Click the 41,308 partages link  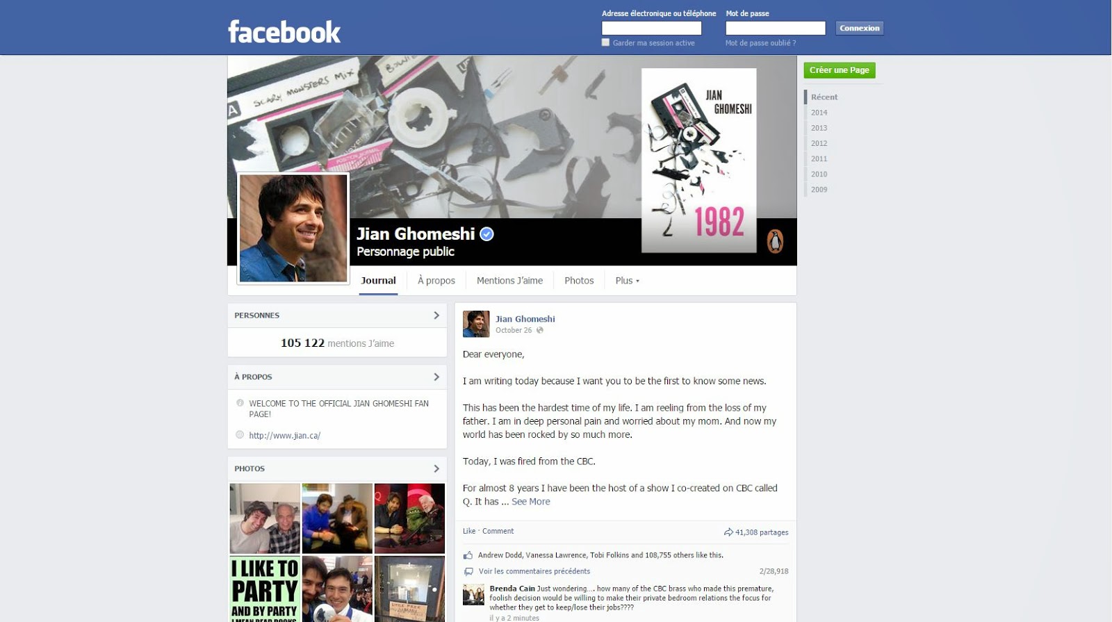762,532
